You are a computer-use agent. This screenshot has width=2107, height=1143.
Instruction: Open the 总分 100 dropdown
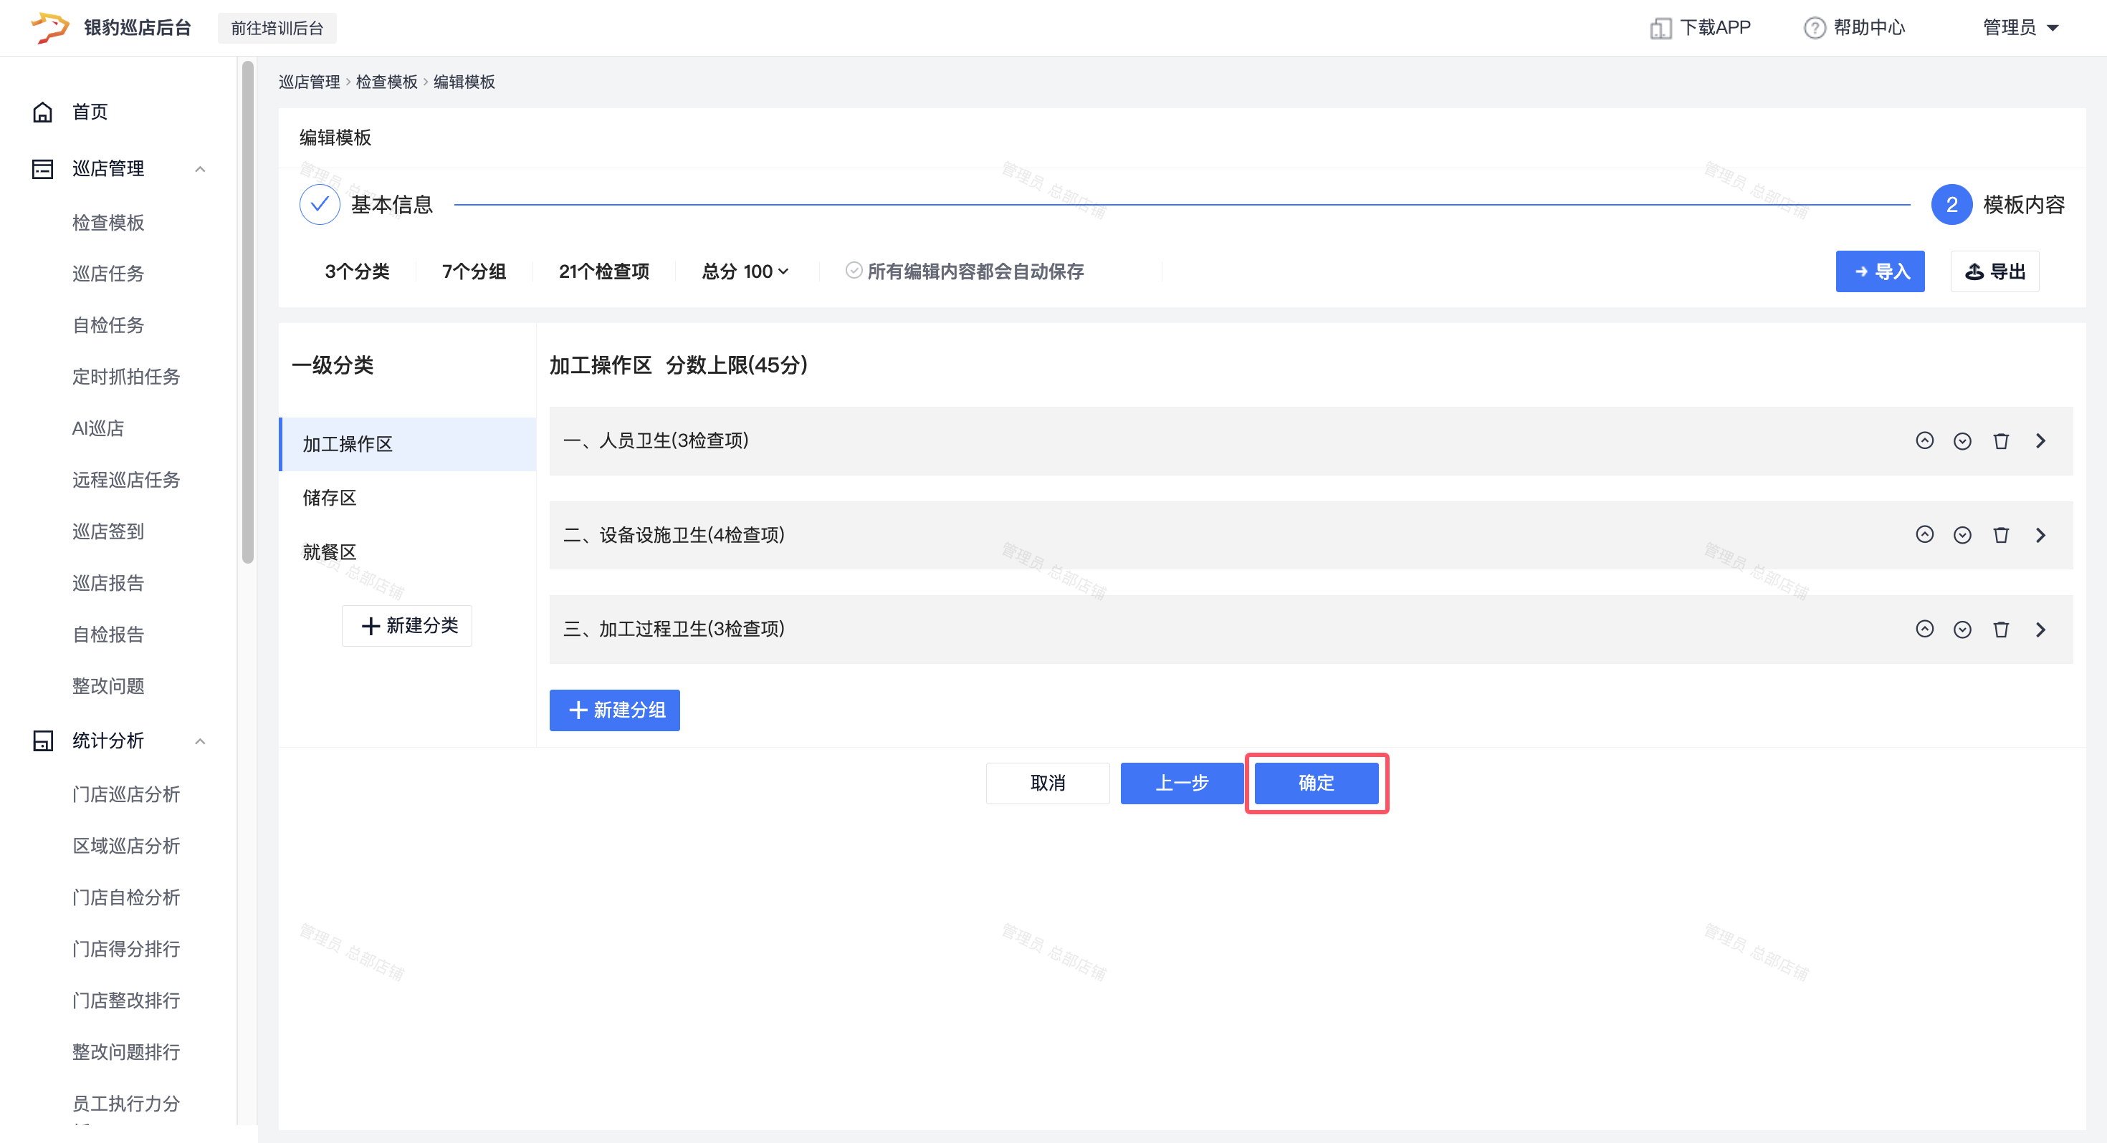point(745,271)
